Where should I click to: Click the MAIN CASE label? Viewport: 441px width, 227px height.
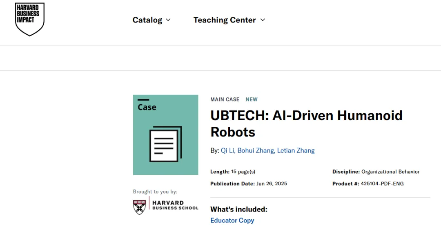225,99
